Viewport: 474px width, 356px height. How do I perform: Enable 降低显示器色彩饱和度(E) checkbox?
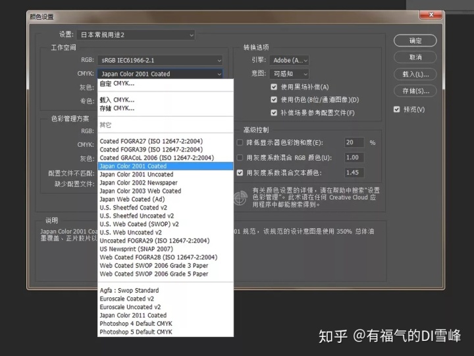[240, 142]
